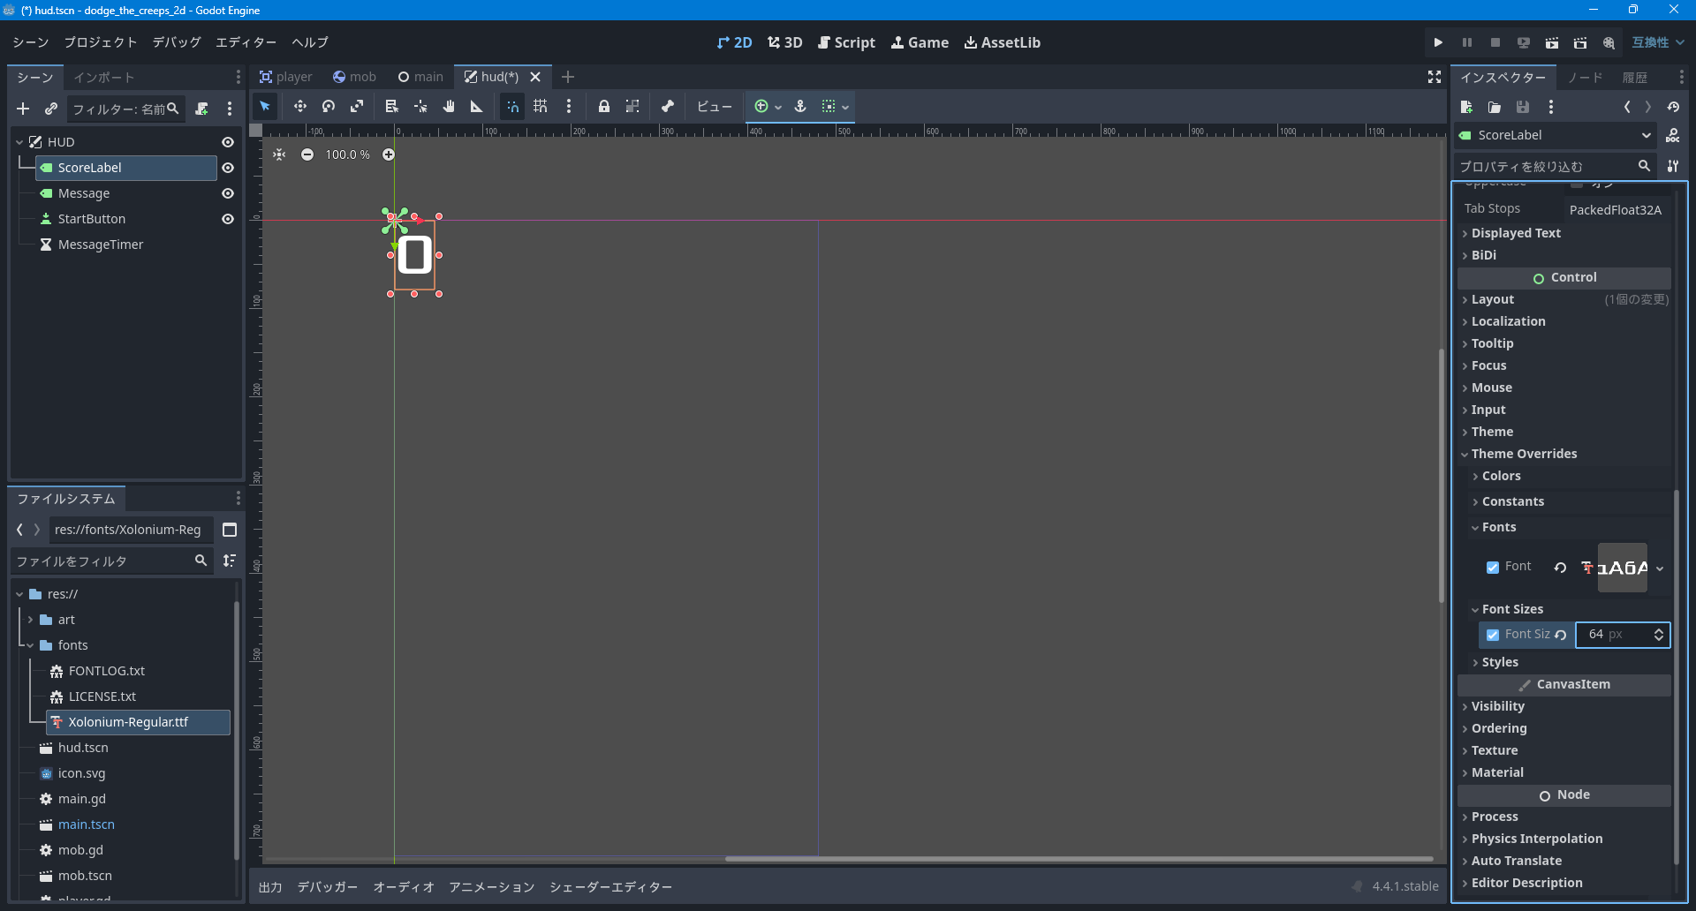Stop the running project

[x=1495, y=42]
